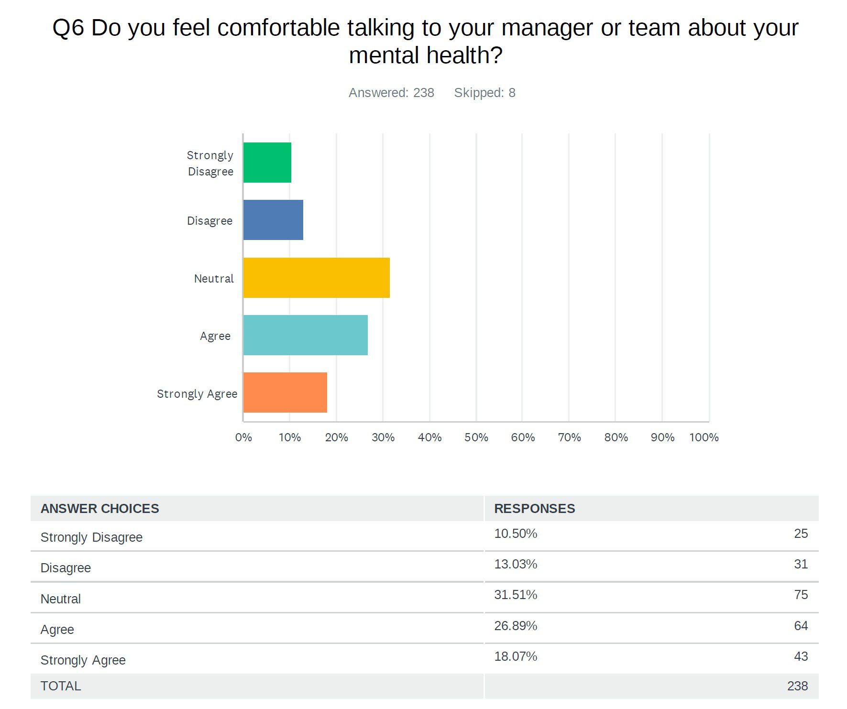Click the ANSWER CHOICES column header
847x709 pixels.
pyautogui.click(x=99, y=509)
